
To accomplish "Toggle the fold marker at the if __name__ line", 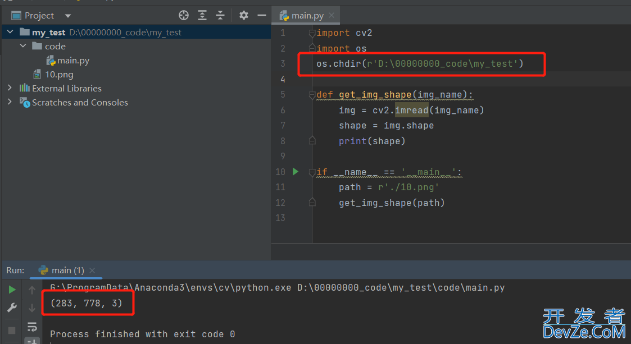I will point(312,172).
